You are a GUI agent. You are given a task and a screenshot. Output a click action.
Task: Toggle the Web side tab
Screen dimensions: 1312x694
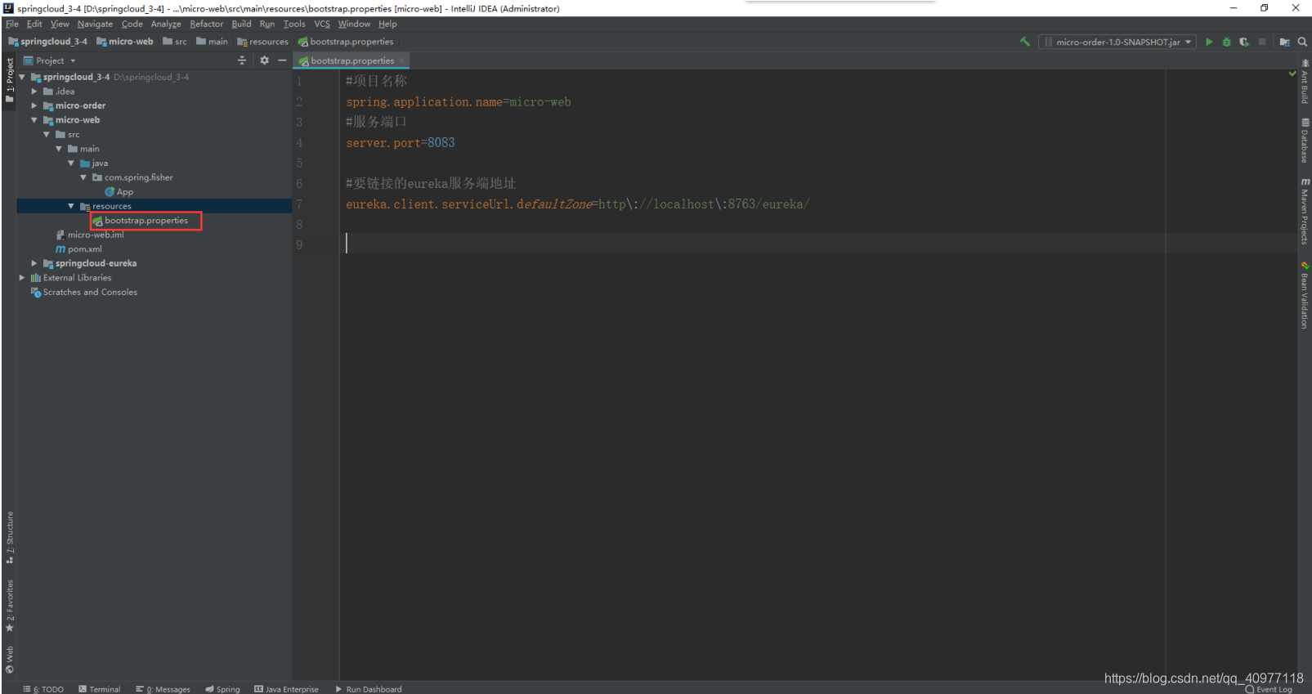point(10,659)
